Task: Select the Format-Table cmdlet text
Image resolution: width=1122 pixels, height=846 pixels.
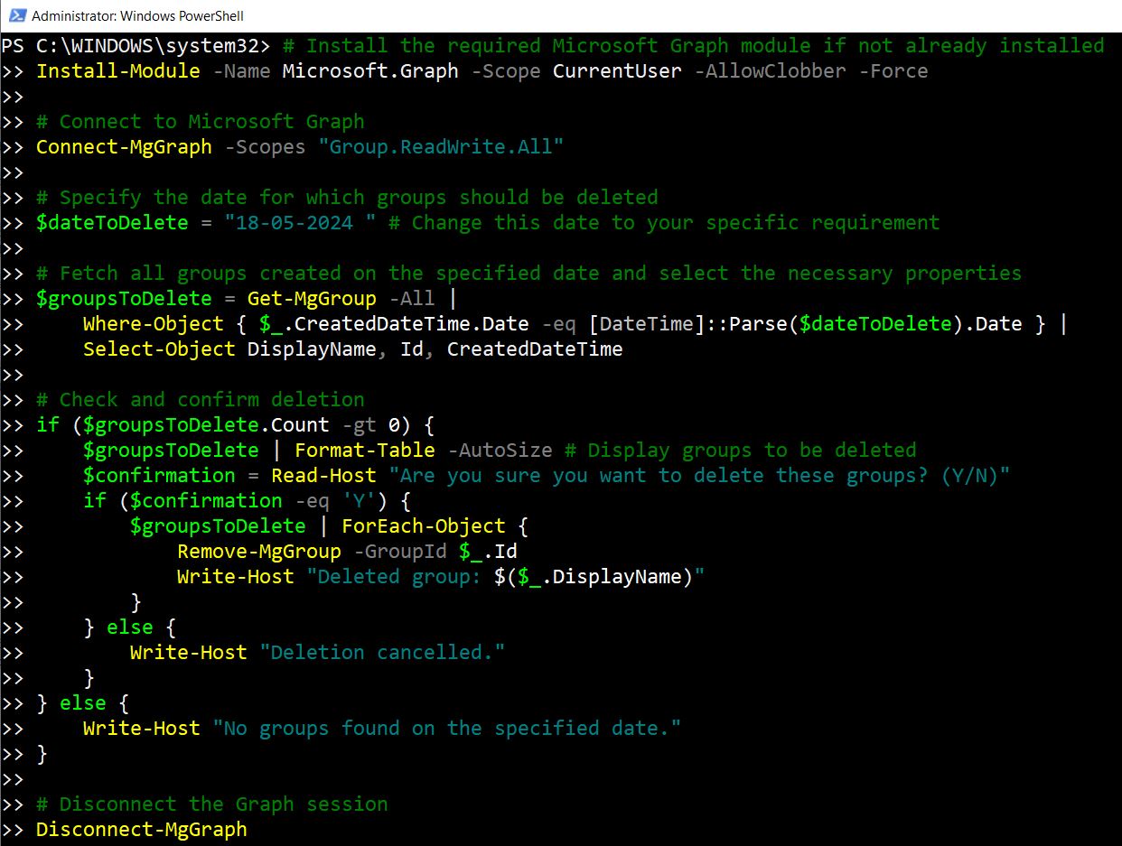Action: click(x=365, y=450)
